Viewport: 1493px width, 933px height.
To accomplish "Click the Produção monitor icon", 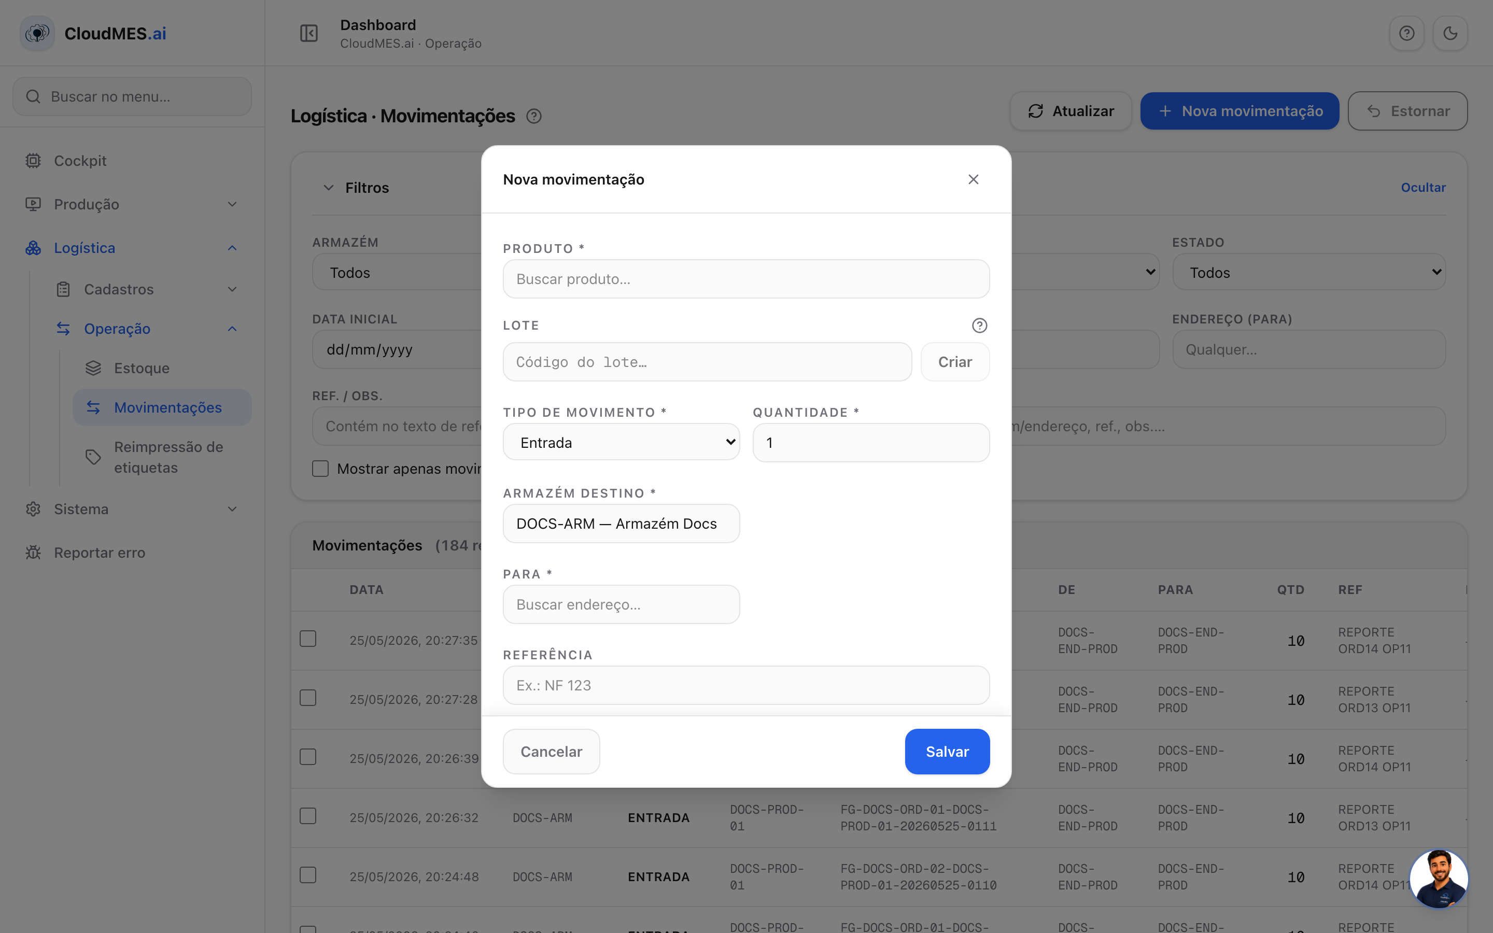I will click(x=33, y=204).
